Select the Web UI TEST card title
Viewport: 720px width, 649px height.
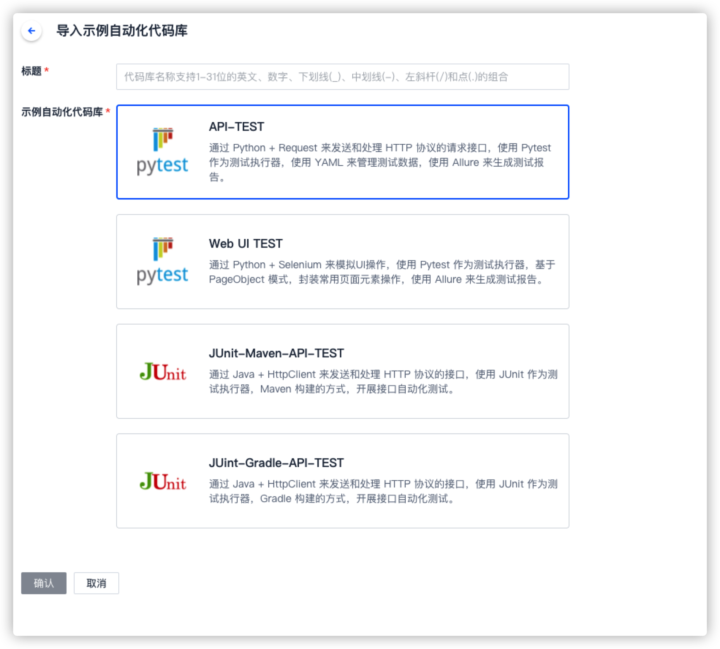coord(246,243)
